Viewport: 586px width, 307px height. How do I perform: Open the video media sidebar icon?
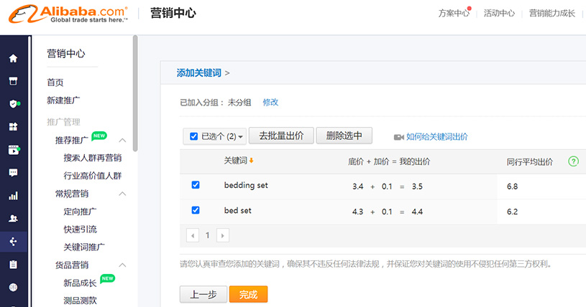[14, 150]
